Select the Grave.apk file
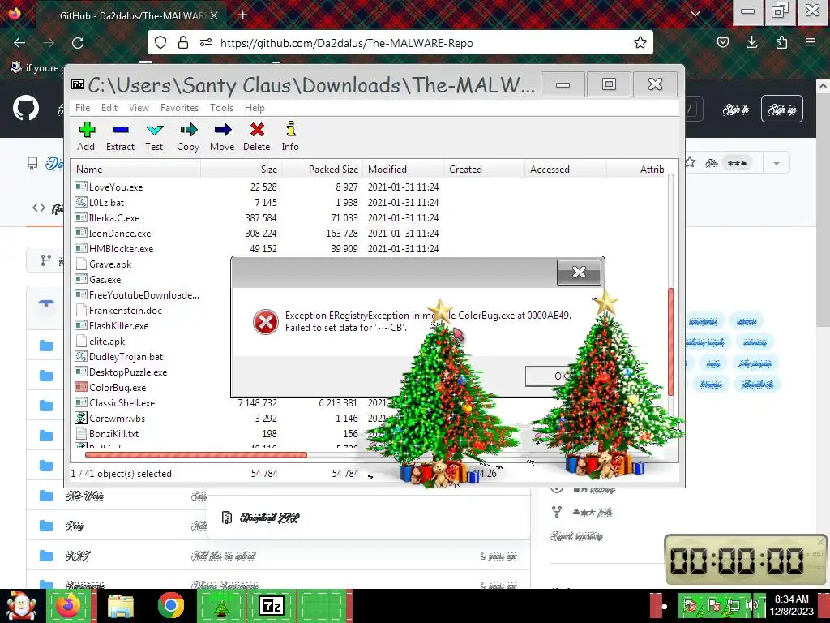The image size is (830, 623). [110, 264]
